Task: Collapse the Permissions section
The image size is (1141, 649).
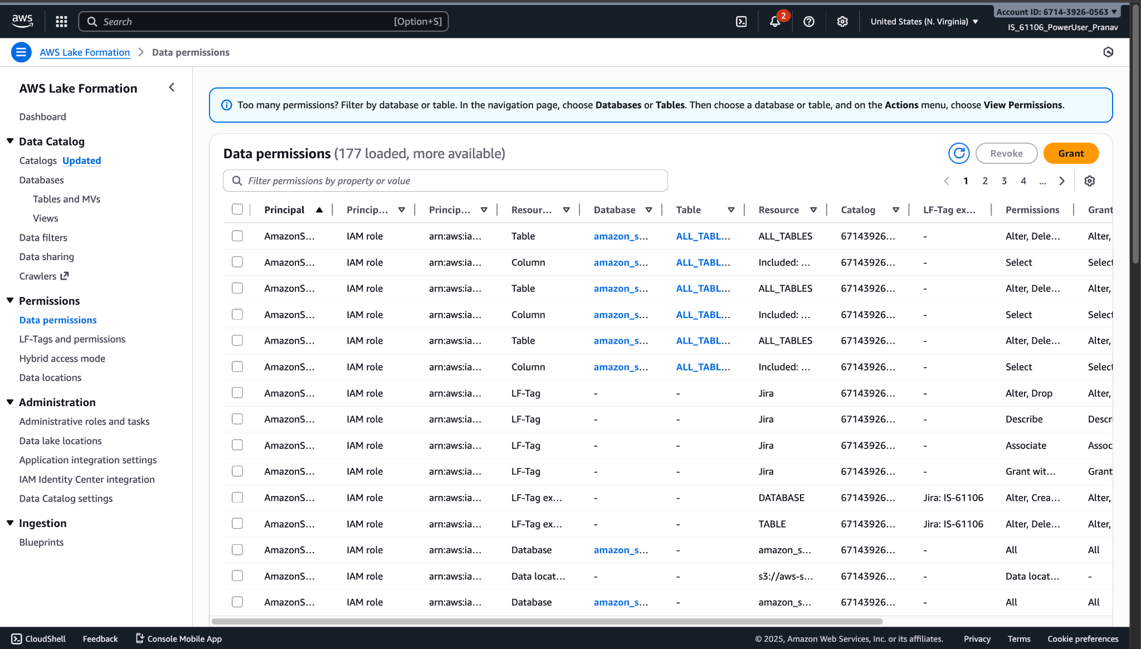Action: [x=10, y=300]
